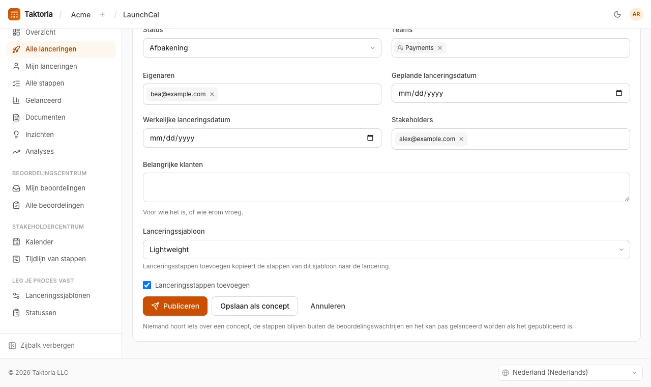Click the plus icon next to Acme

(102, 14)
